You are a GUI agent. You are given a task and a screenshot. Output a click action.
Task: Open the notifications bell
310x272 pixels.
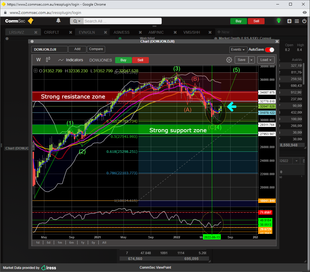58,21
